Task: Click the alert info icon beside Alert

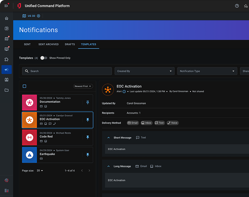Action: [124, 91]
